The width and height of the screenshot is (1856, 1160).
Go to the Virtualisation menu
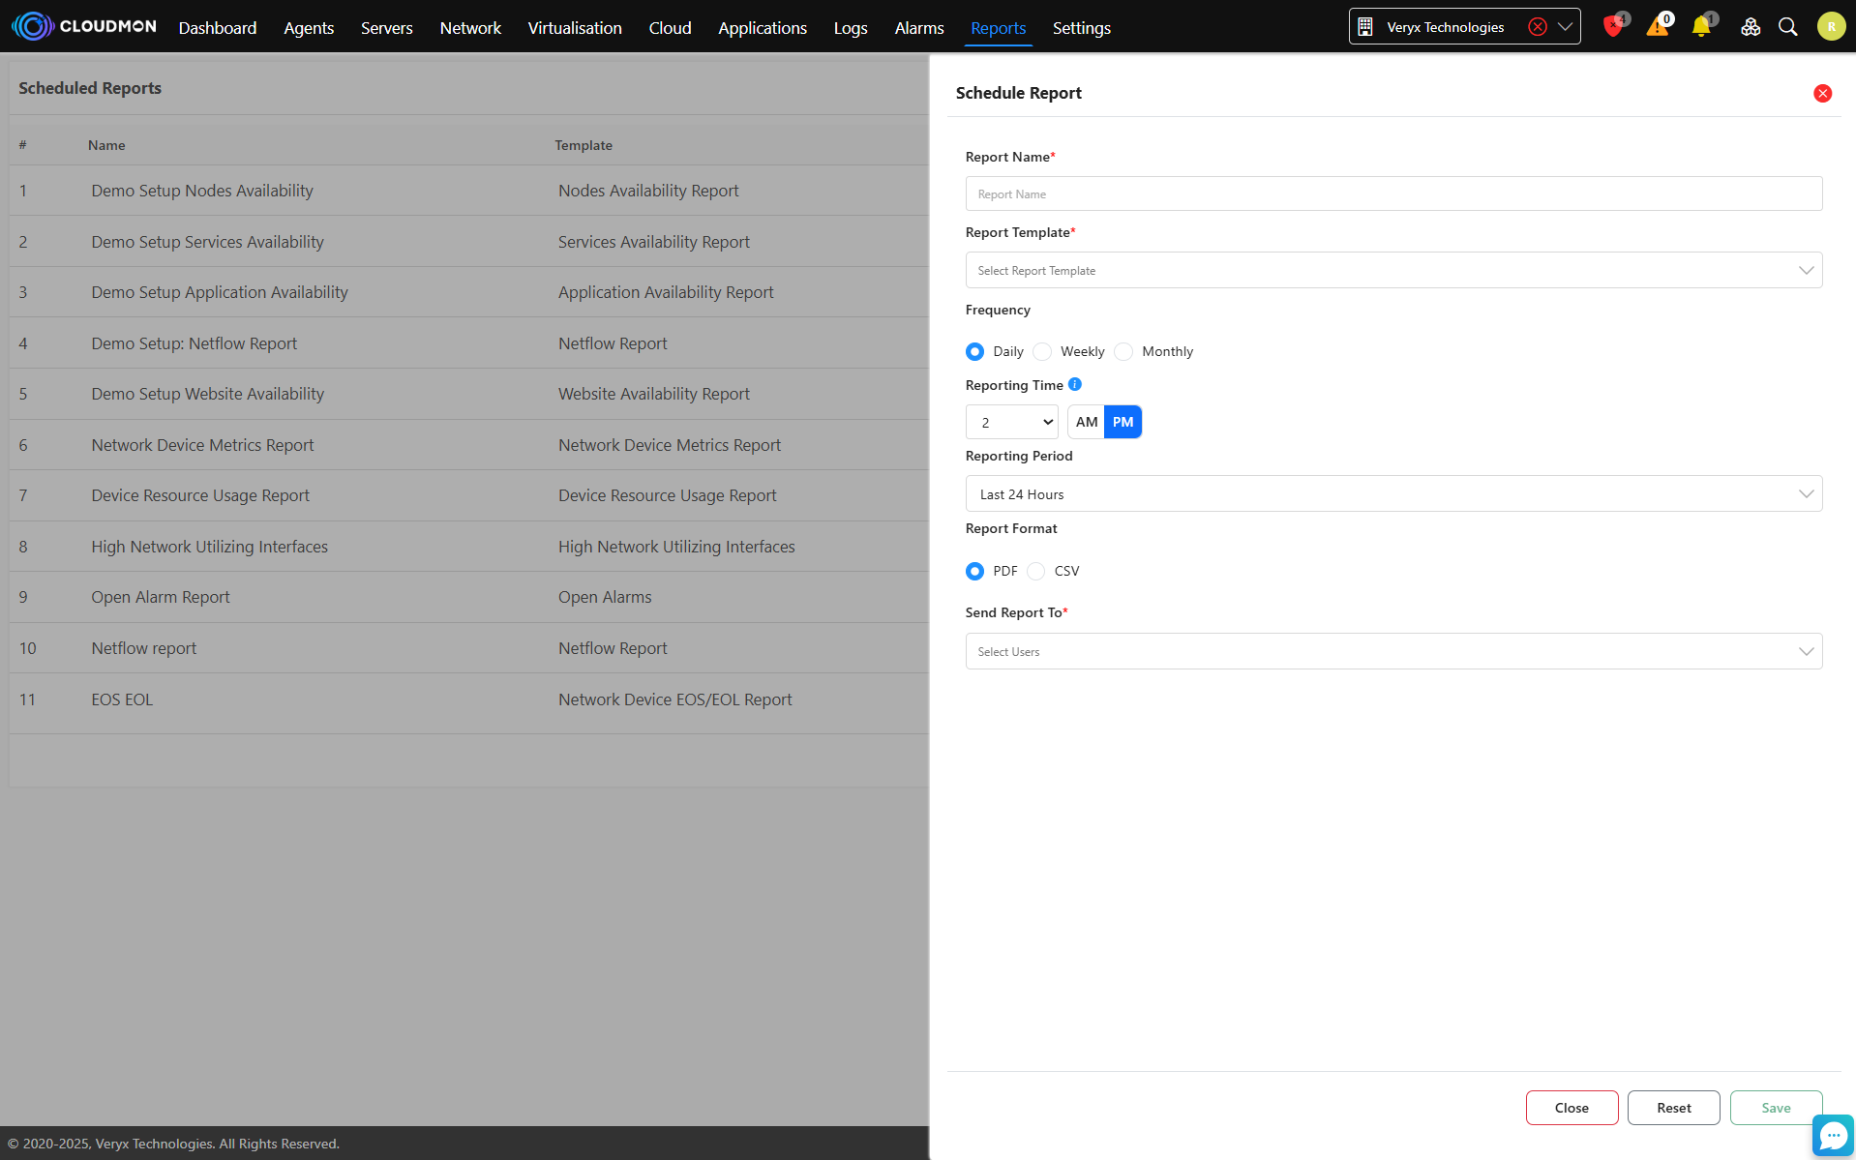point(575,28)
